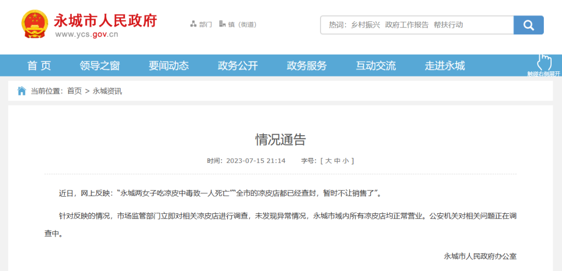Click the 触碰右侧展开 label
Image resolution: width=562 pixels, height=271 pixels.
pos(544,73)
